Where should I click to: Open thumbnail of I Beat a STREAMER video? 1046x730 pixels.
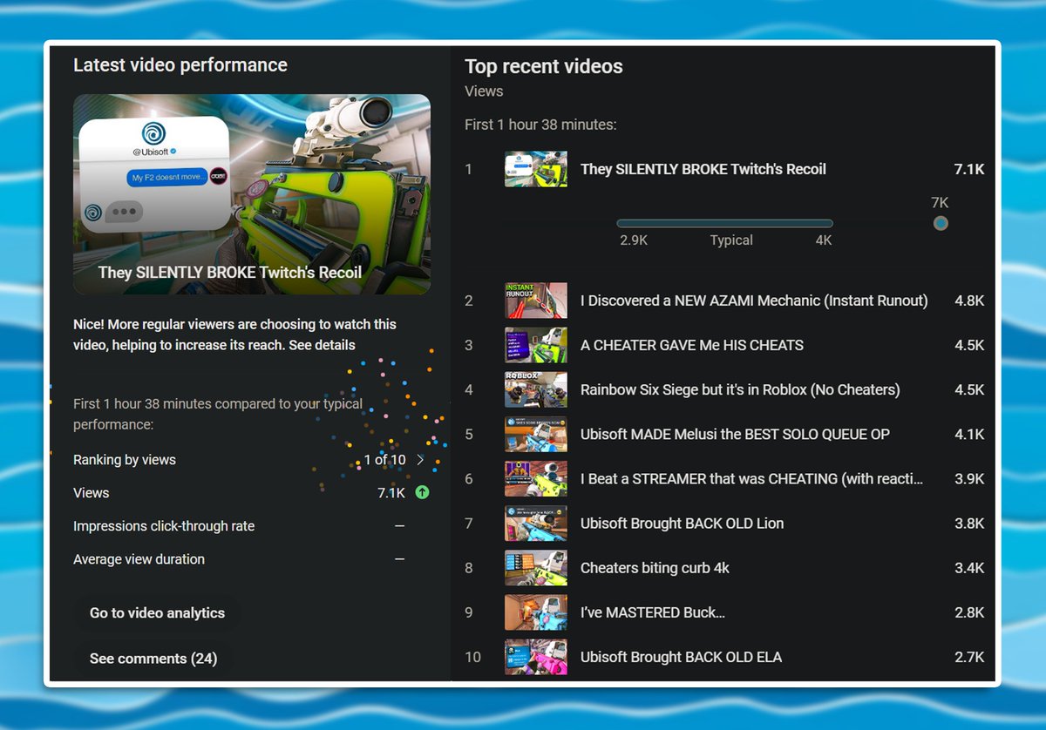(x=536, y=479)
